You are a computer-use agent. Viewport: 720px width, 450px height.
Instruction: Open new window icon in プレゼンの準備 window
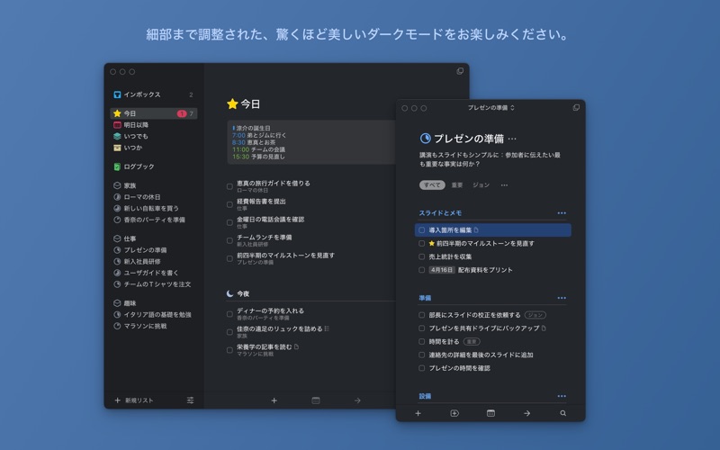576,107
